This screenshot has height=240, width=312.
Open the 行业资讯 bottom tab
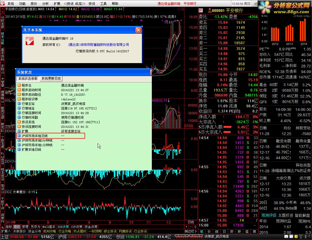point(140,231)
